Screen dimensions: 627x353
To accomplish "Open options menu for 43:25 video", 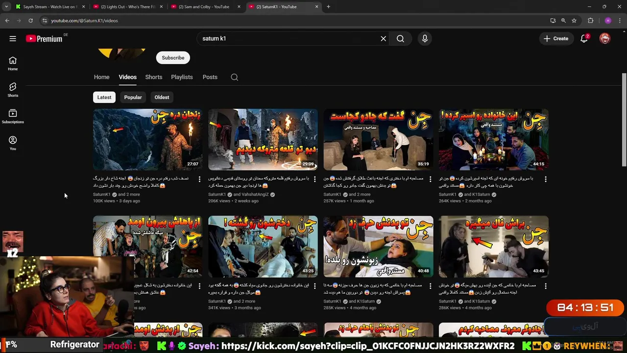I will click(314, 286).
